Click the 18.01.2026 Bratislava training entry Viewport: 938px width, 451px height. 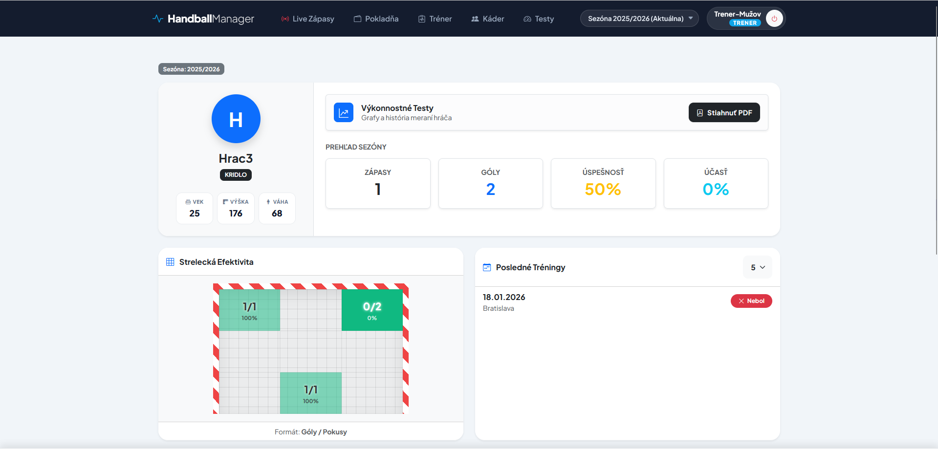[504, 302]
